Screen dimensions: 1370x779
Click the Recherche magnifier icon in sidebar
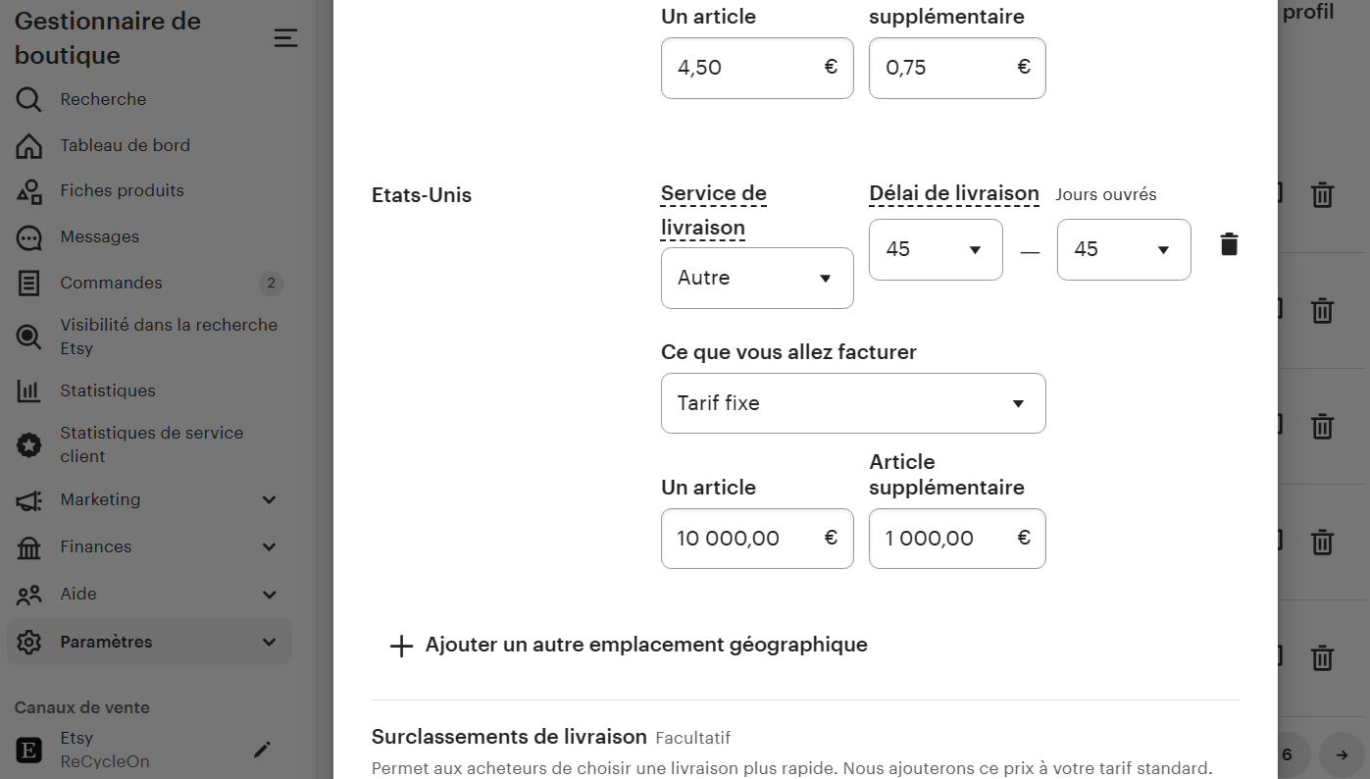[x=29, y=100]
